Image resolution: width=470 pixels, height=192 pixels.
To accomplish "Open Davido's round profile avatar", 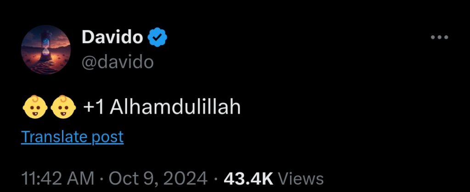I will point(46,49).
